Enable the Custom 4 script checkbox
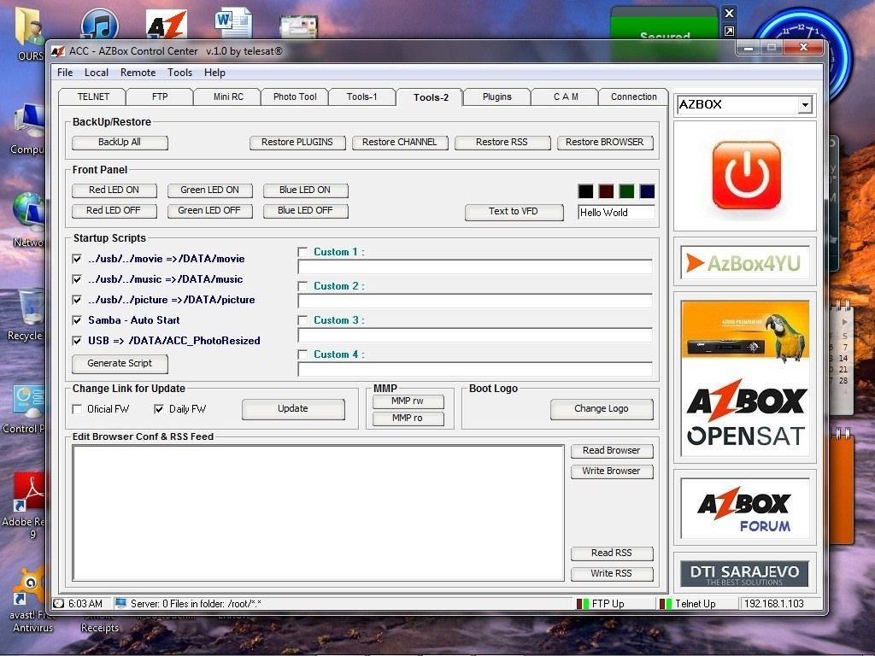 click(302, 354)
